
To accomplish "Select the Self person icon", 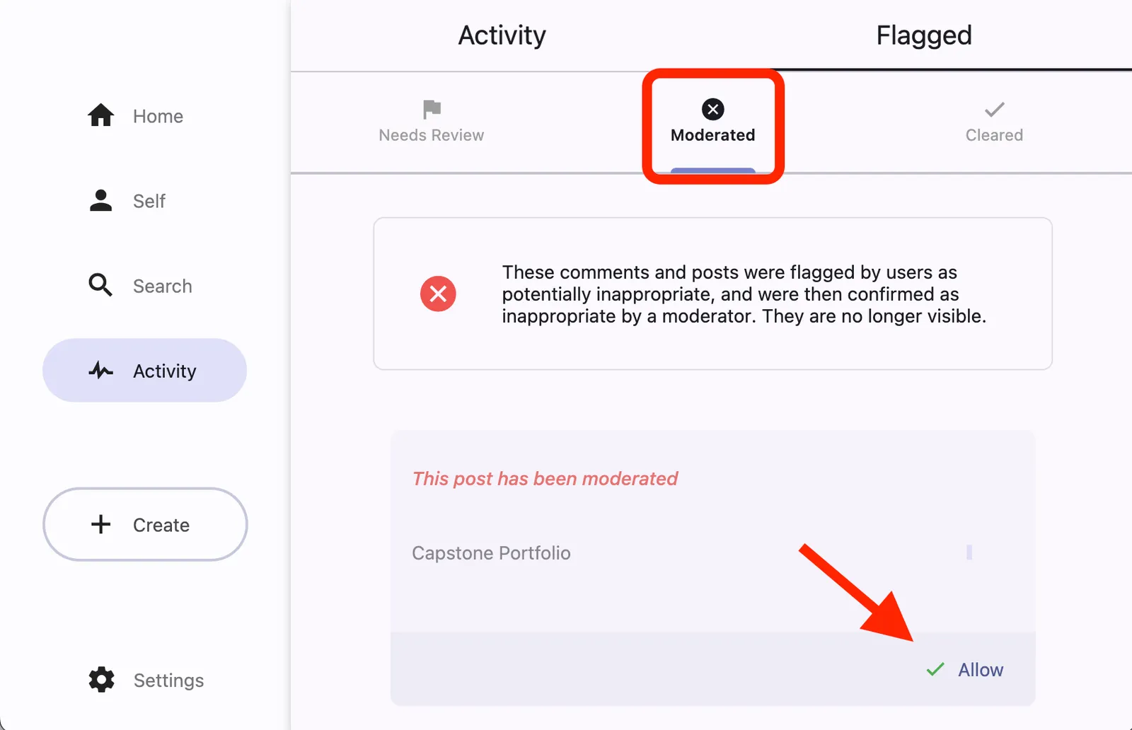I will click(x=100, y=200).
